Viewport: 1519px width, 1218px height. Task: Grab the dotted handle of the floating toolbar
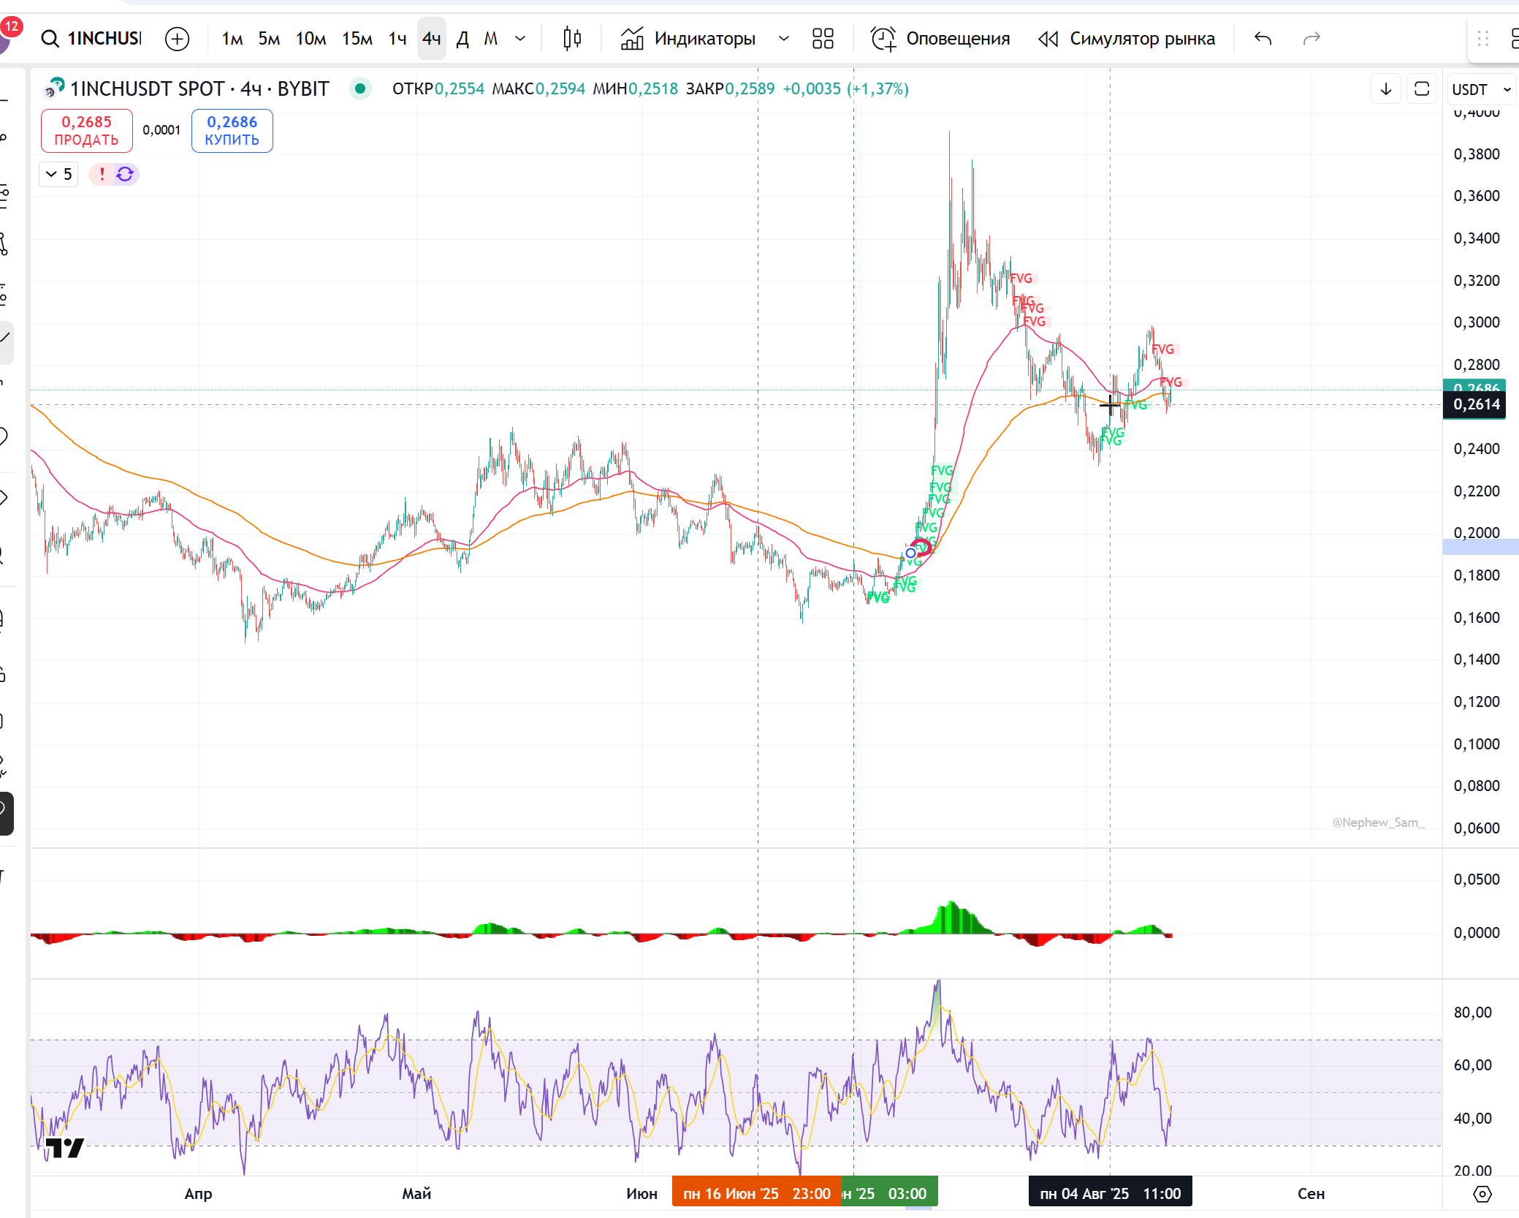(x=1482, y=38)
